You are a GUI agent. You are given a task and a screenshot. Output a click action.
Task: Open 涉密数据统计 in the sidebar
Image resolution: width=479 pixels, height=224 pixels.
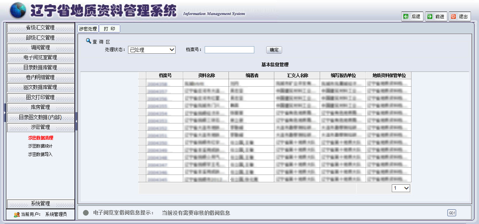pyautogui.click(x=40, y=146)
